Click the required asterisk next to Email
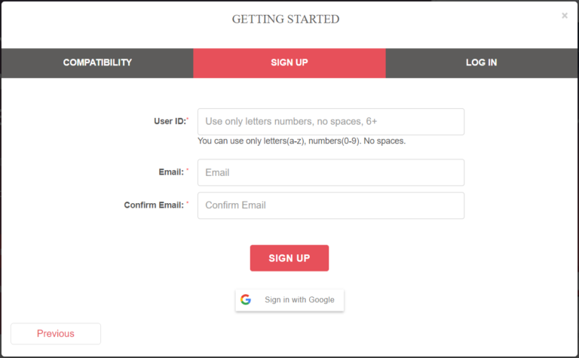 pos(188,169)
